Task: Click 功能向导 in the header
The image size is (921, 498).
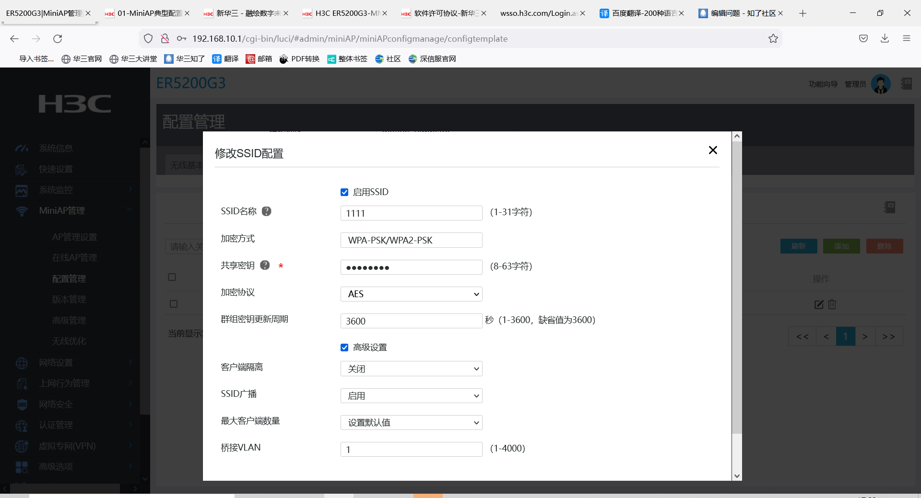Action: coord(823,84)
